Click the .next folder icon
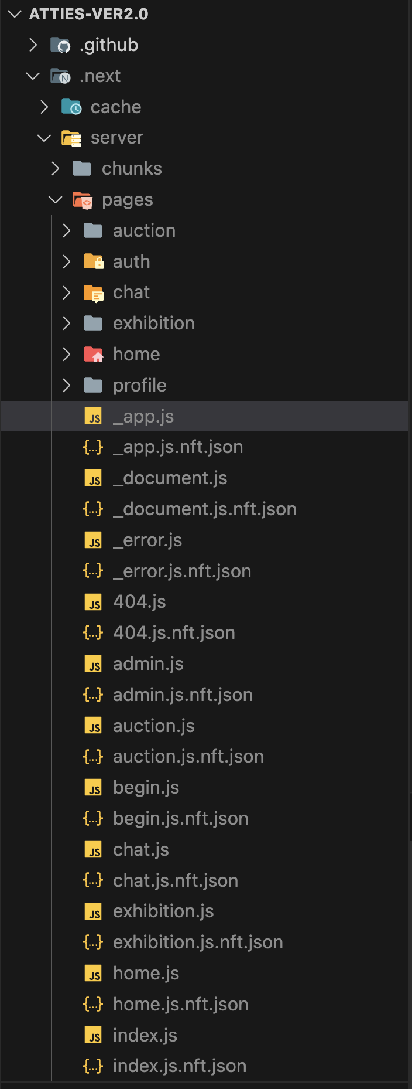This screenshot has width=412, height=1089. click(60, 76)
